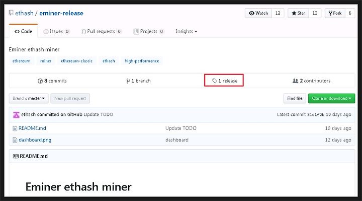Image resolution: width=362 pixels, height=201 pixels.
Task: Open the Branch: master dropdown
Action: pos(29,98)
